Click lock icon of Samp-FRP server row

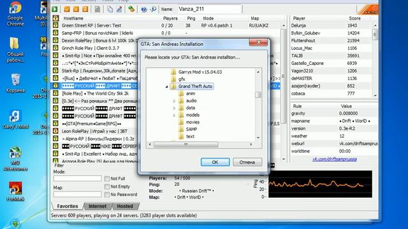tap(55, 33)
